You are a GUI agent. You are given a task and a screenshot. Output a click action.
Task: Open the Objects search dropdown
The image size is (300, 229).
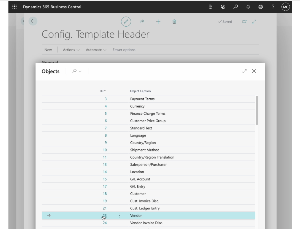(x=77, y=71)
